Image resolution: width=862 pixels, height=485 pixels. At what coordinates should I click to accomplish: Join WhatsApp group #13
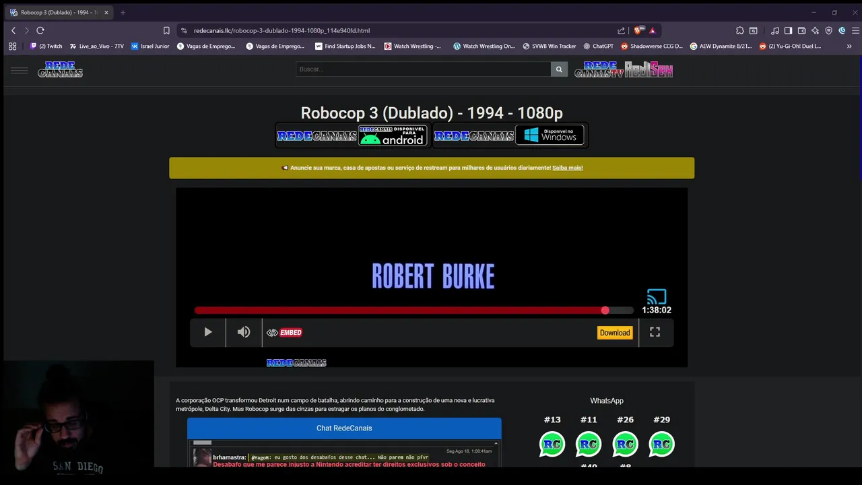[552, 444]
